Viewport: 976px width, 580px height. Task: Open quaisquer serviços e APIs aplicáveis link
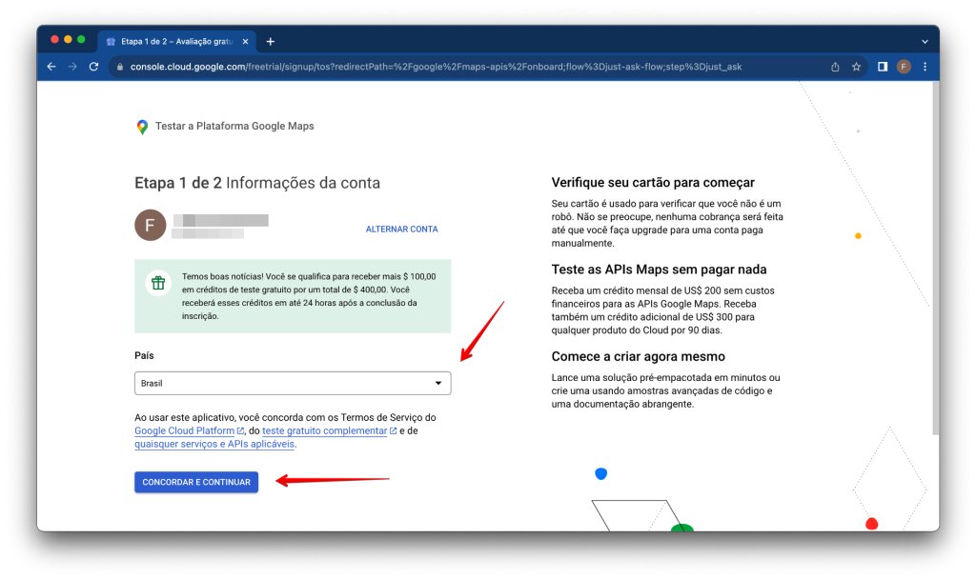(x=214, y=445)
